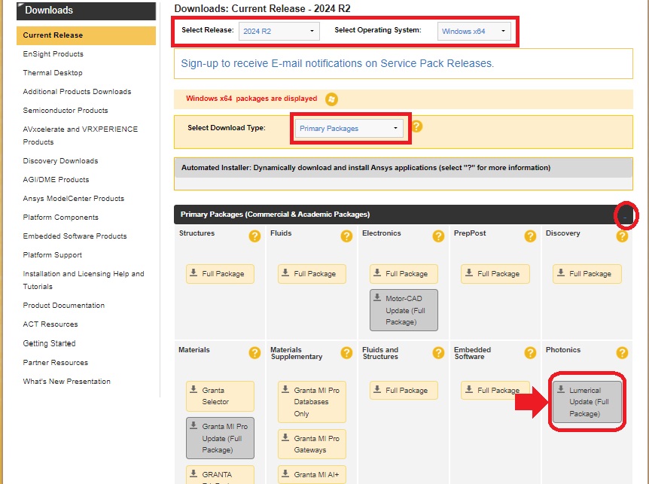Open the PrepPost help question mark icon
The width and height of the screenshot is (649, 484).
point(530,236)
